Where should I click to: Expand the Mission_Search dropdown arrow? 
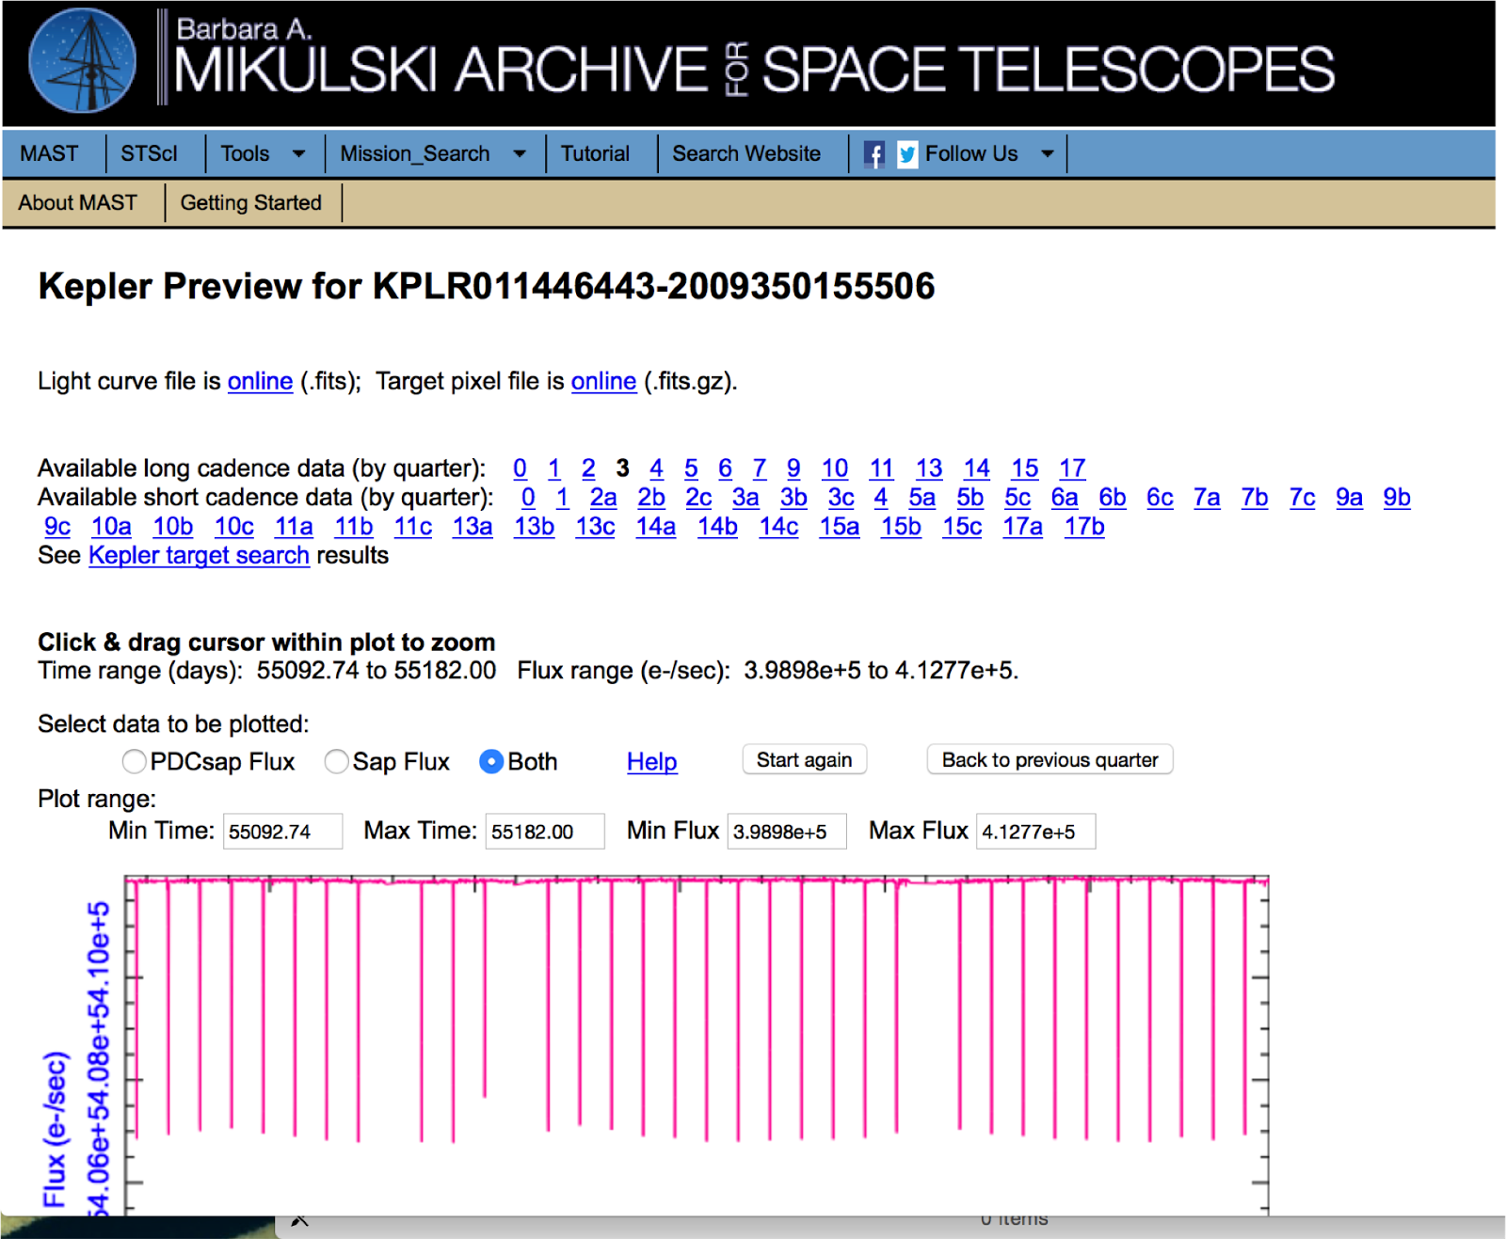[x=520, y=154]
